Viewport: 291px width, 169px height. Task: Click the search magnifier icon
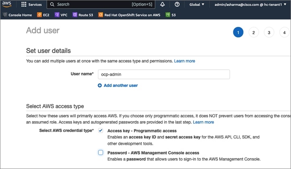52,4
